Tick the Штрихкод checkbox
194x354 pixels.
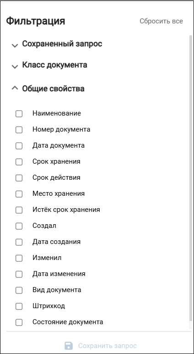[19, 306]
